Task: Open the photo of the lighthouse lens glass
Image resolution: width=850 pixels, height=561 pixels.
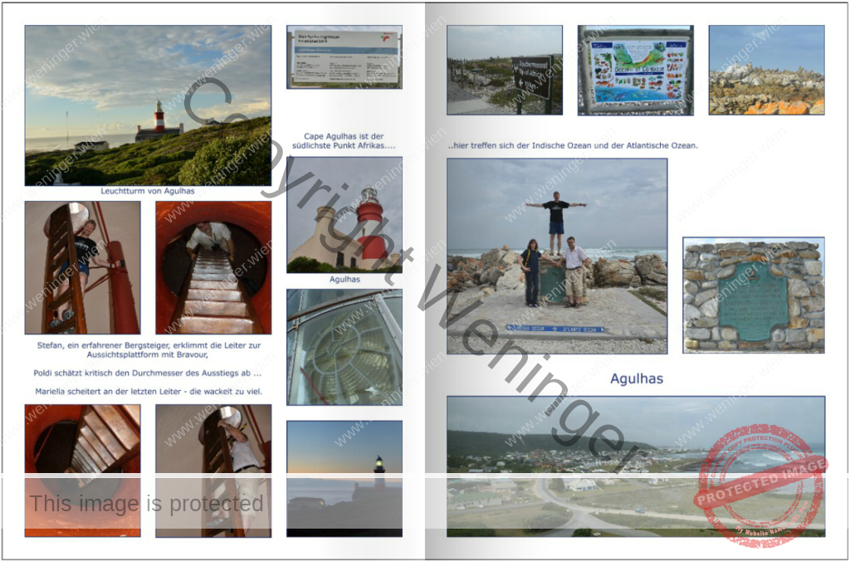Action: pos(344,347)
